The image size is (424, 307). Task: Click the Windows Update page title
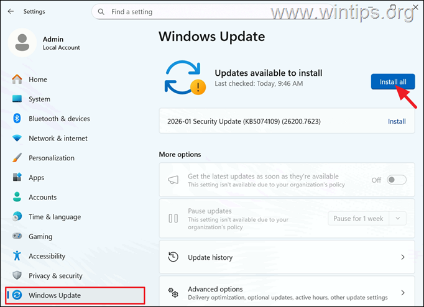[x=212, y=36]
